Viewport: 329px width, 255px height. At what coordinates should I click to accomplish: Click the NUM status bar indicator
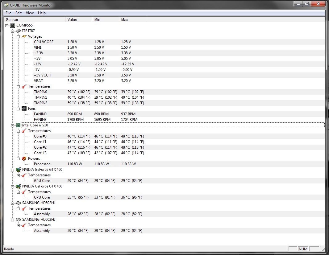(303, 249)
